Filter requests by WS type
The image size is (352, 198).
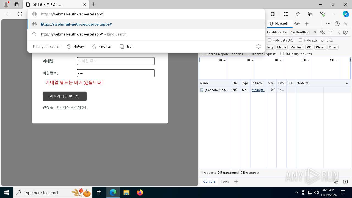tap(309, 47)
